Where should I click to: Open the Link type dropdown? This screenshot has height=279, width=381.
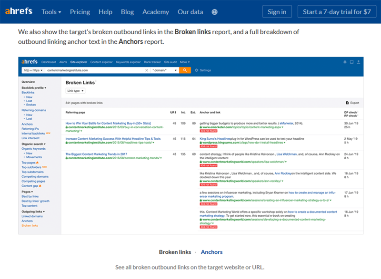tap(75, 91)
